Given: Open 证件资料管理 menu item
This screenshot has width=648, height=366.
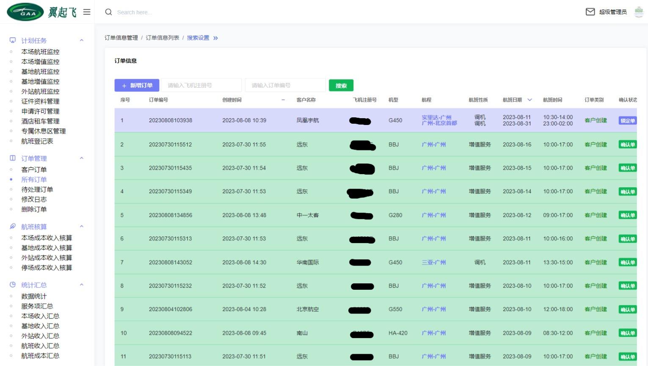Looking at the screenshot, I should (40, 101).
